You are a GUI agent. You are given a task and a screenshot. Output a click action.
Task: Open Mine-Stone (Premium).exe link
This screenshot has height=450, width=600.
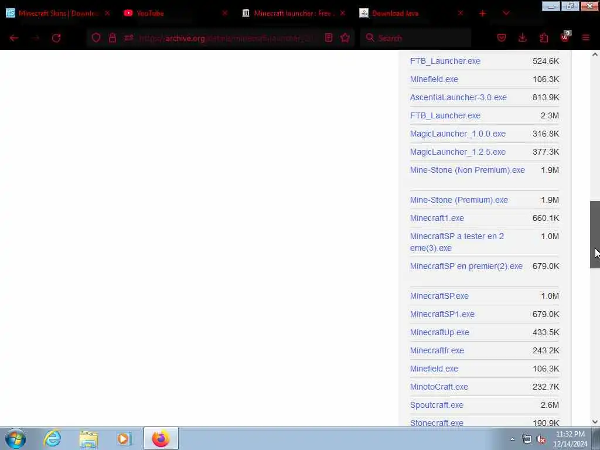point(459,200)
